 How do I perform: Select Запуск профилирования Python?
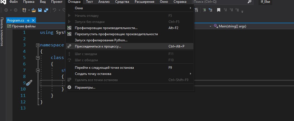[130, 40]
